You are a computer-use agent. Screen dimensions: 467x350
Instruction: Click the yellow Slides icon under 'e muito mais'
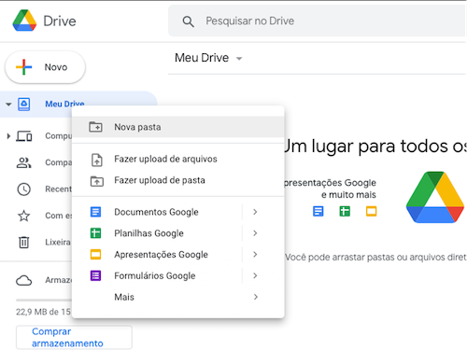click(x=371, y=211)
